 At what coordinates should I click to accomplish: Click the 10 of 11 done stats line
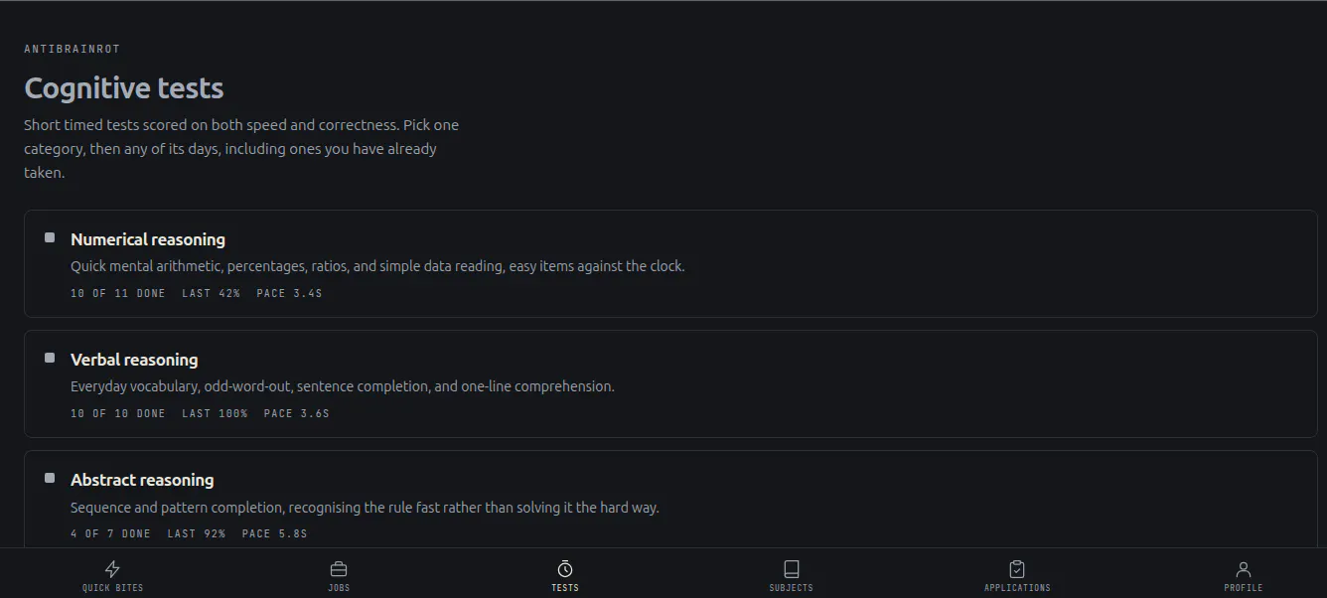coord(196,293)
